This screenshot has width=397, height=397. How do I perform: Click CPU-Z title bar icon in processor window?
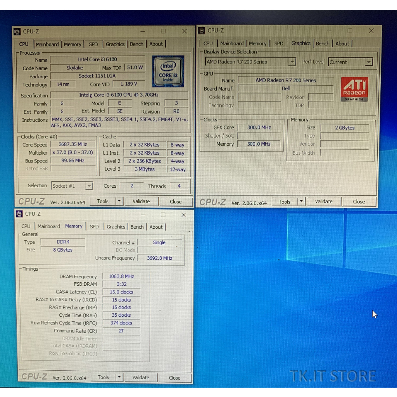(x=17, y=31)
